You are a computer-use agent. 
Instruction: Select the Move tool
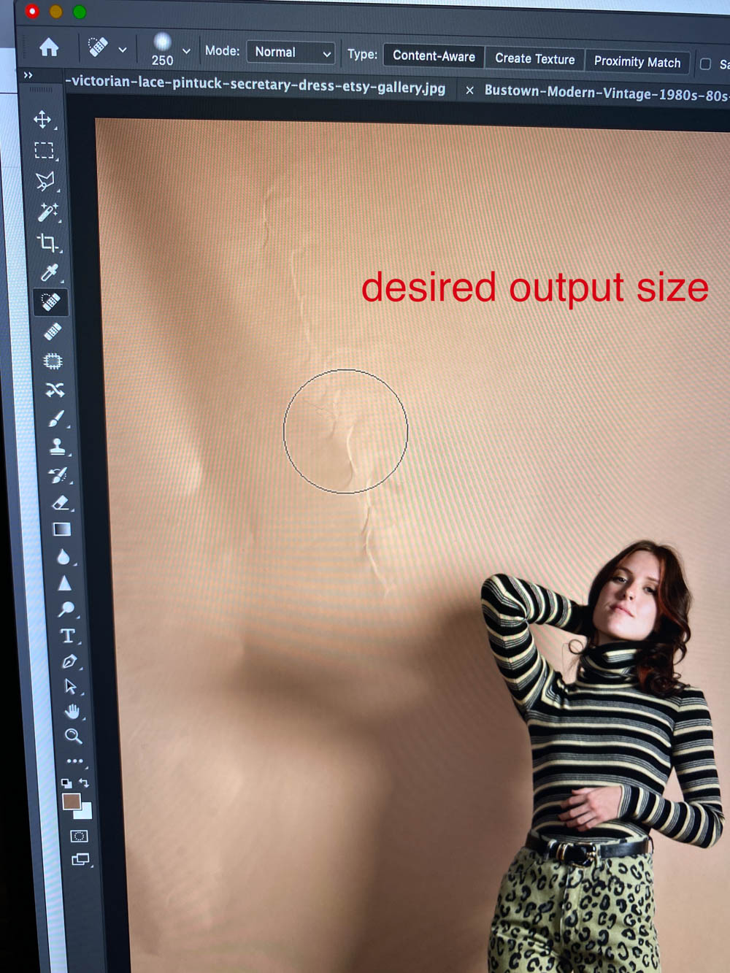[x=43, y=120]
